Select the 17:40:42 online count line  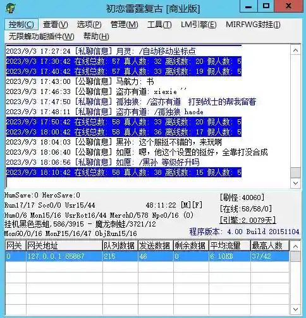pos(124,71)
